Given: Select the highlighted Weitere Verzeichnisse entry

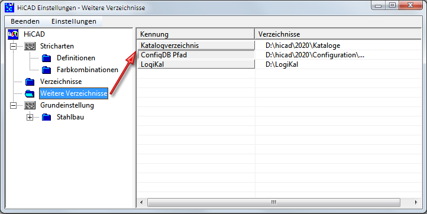Looking at the screenshot, I should coord(74,93).
